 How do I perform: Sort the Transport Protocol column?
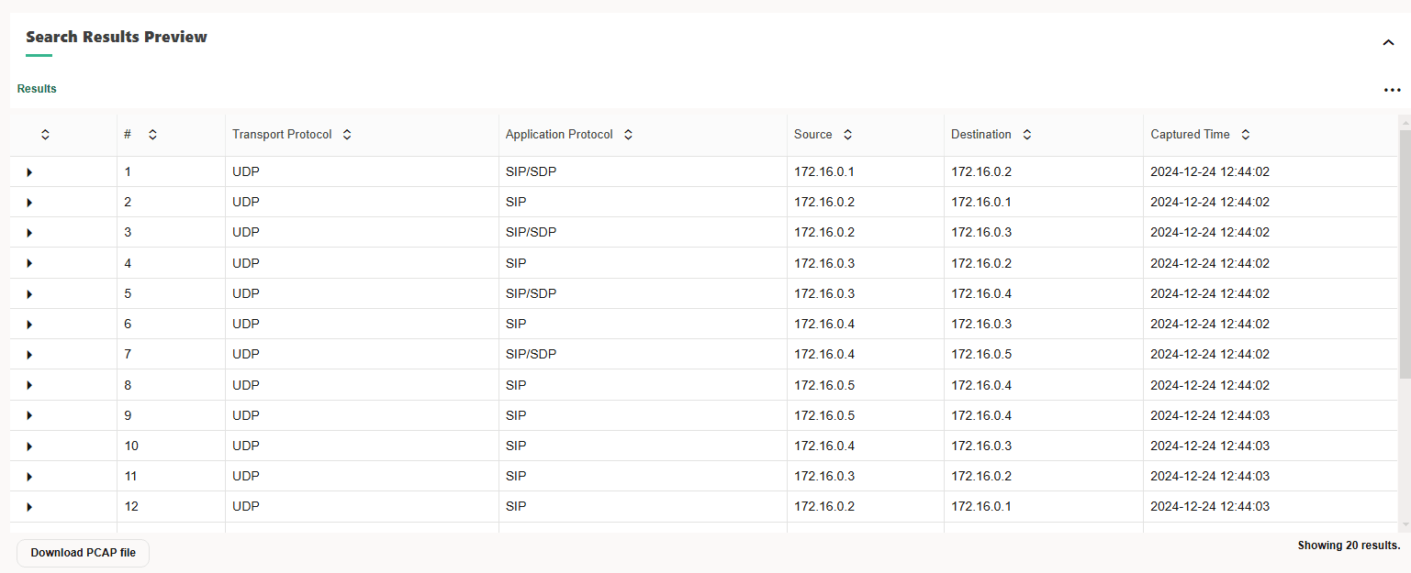pyautogui.click(x=347, y=134)
